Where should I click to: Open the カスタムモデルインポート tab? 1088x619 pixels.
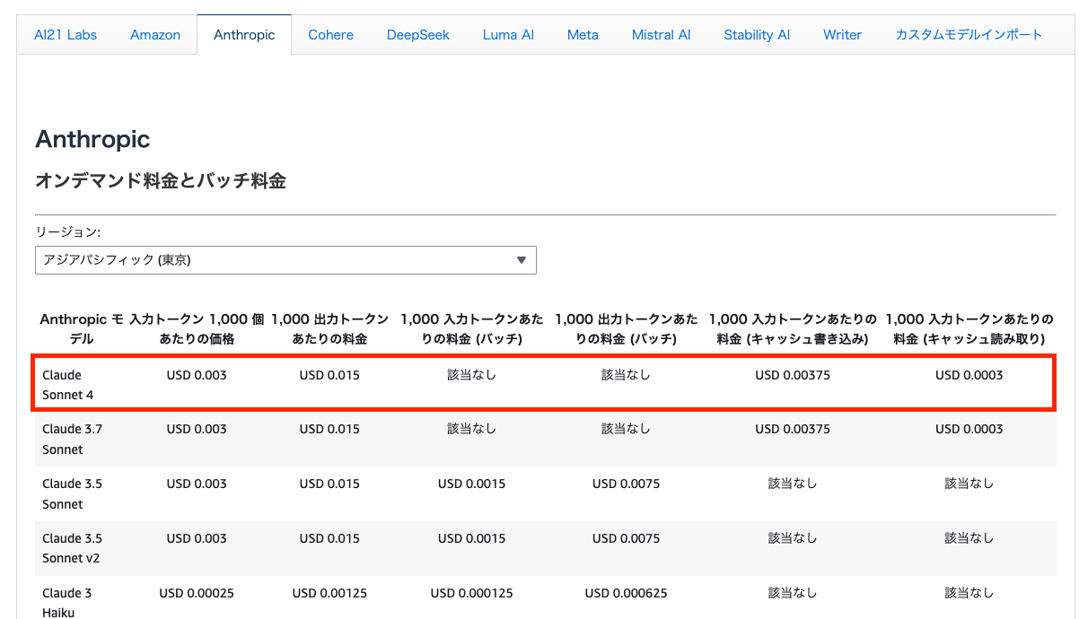[x=969, y=35]
